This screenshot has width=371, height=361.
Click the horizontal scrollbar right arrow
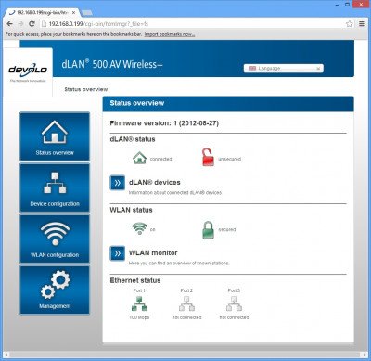click(x=365, y=355)
